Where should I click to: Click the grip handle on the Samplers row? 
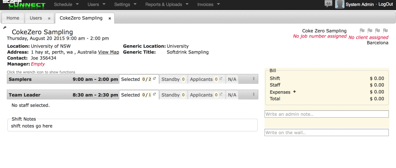[x=254, y=79]
